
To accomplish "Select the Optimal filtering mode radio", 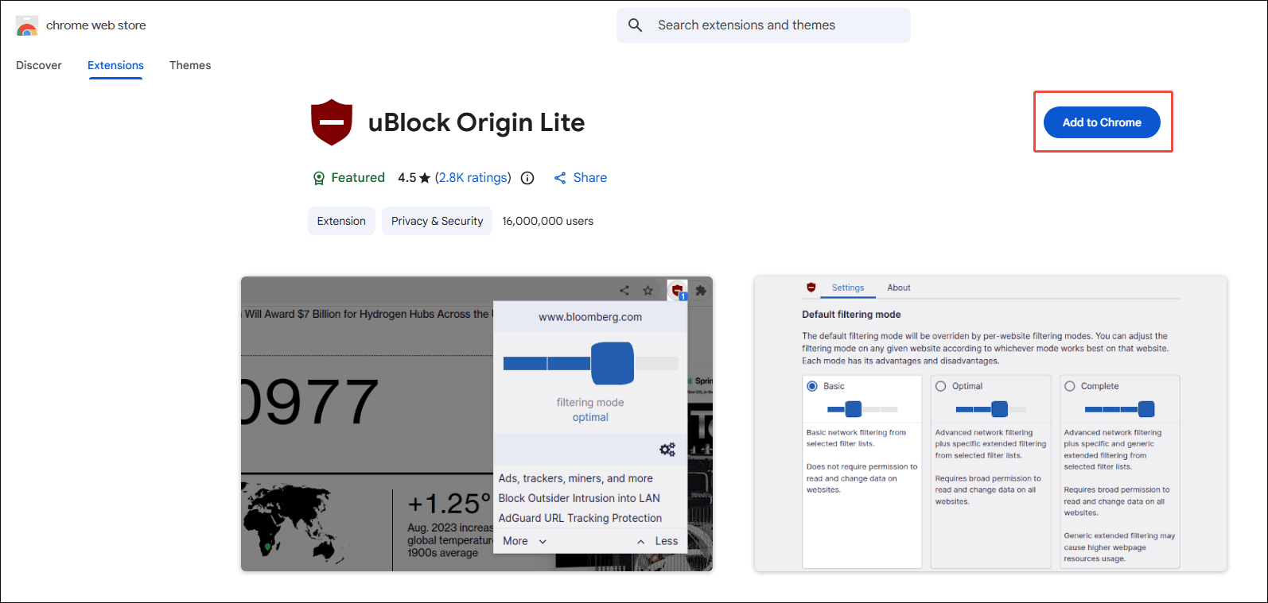I will point(941,386).
